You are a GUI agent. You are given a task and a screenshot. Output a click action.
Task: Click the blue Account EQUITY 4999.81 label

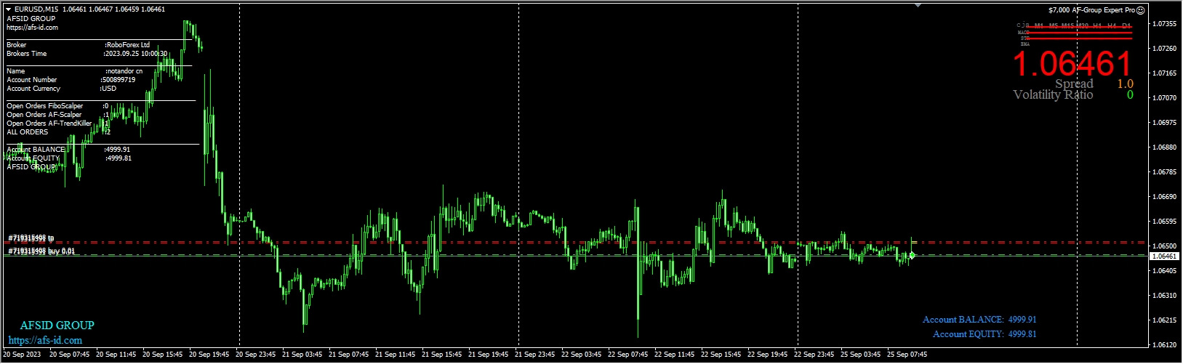(985, 334)
